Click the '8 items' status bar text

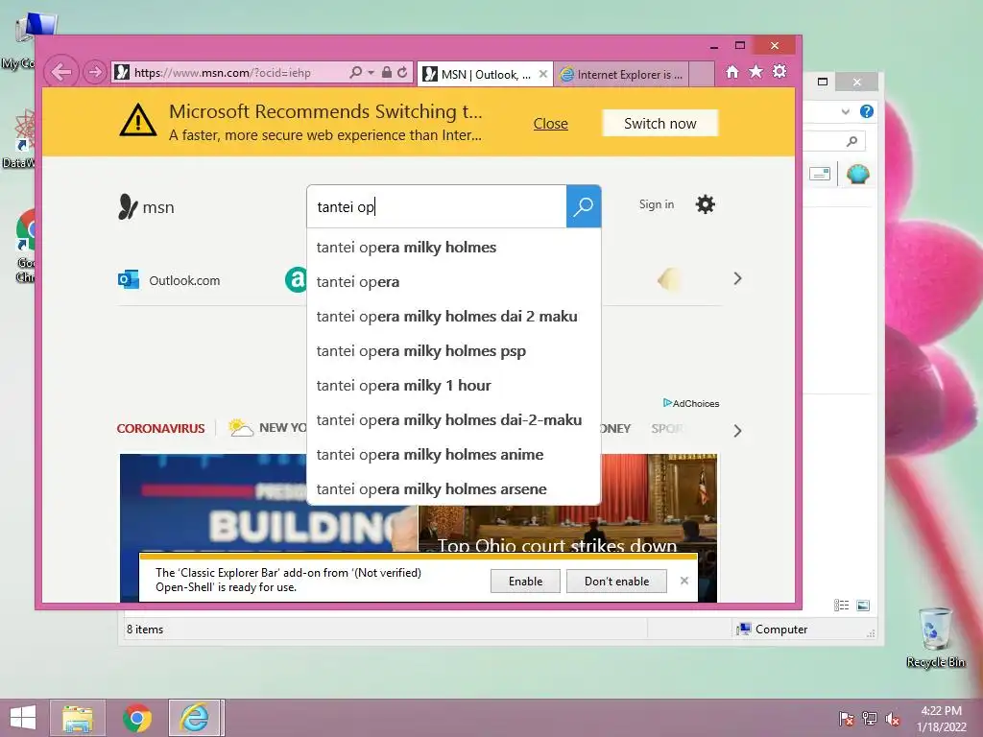145,630
